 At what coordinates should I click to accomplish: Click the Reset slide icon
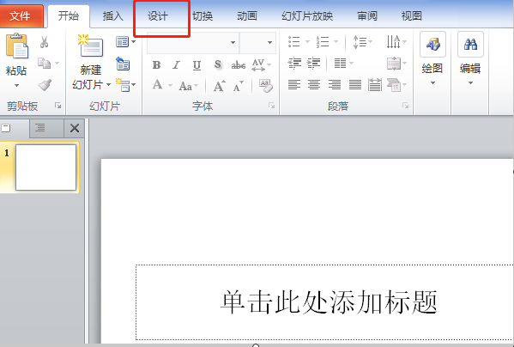123,64
